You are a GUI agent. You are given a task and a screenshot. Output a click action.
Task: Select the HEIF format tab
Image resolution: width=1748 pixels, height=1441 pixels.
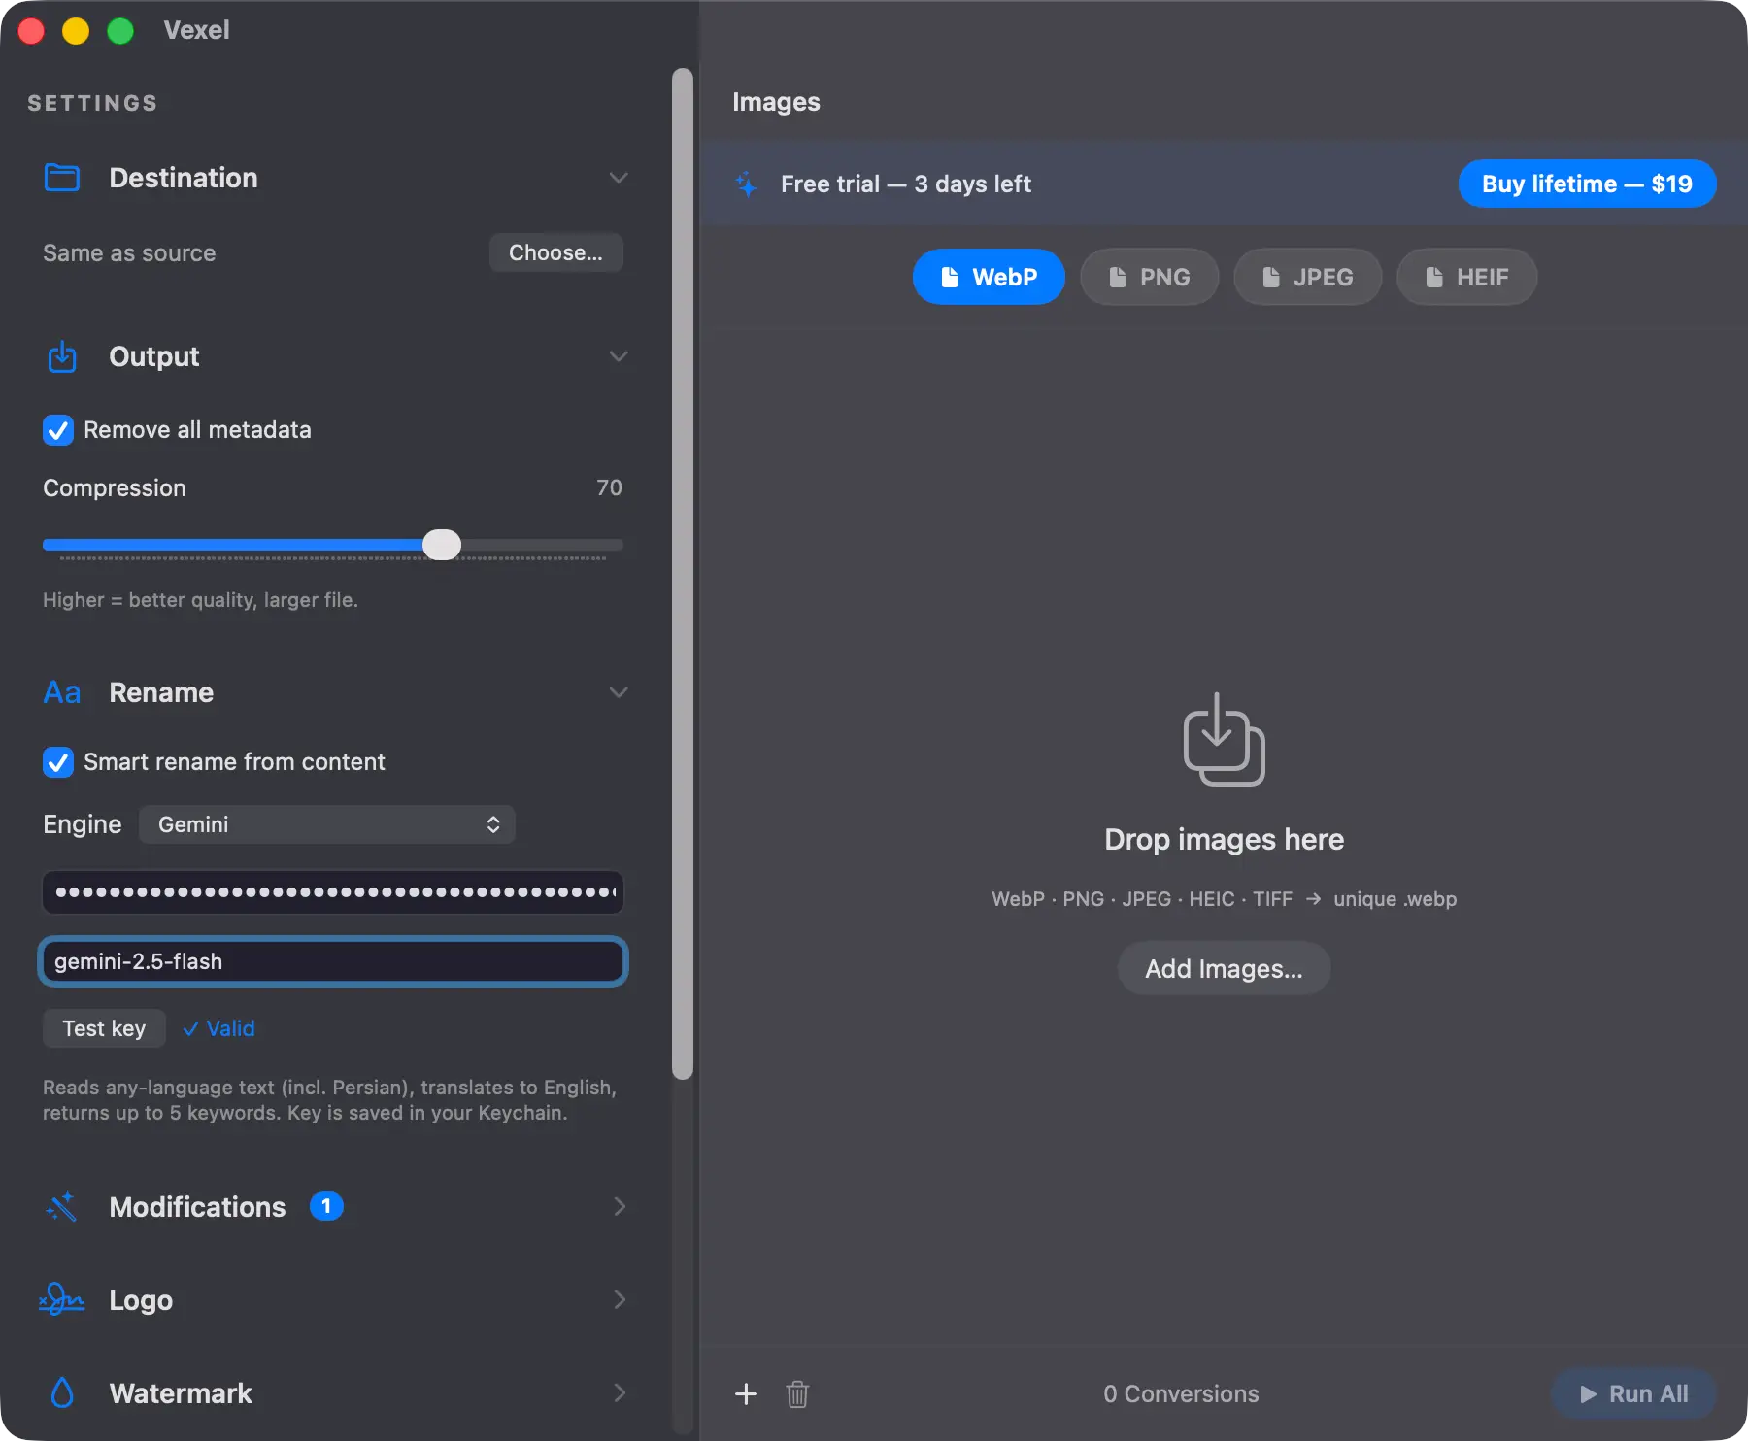tap(1467, 277)
